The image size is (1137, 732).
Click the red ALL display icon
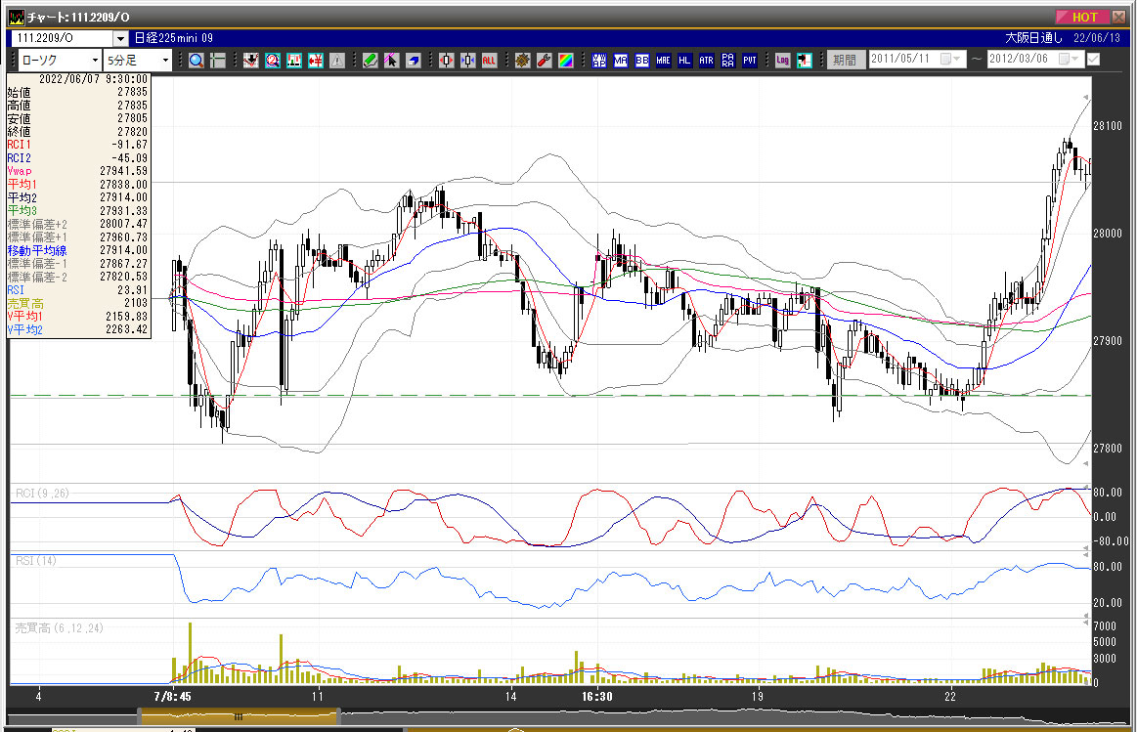(490, 61)
